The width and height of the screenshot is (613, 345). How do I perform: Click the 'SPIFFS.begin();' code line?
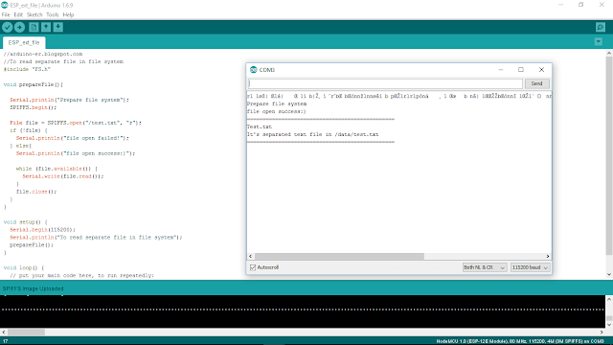(x=34, y=107)
